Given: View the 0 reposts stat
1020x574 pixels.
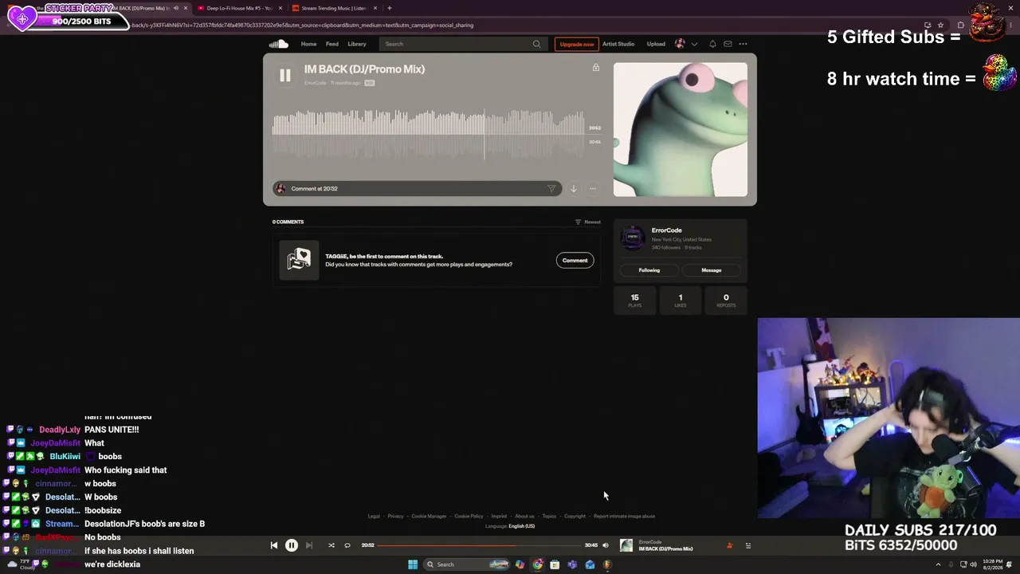Looking at the screenshot, I should click(726, 301).
